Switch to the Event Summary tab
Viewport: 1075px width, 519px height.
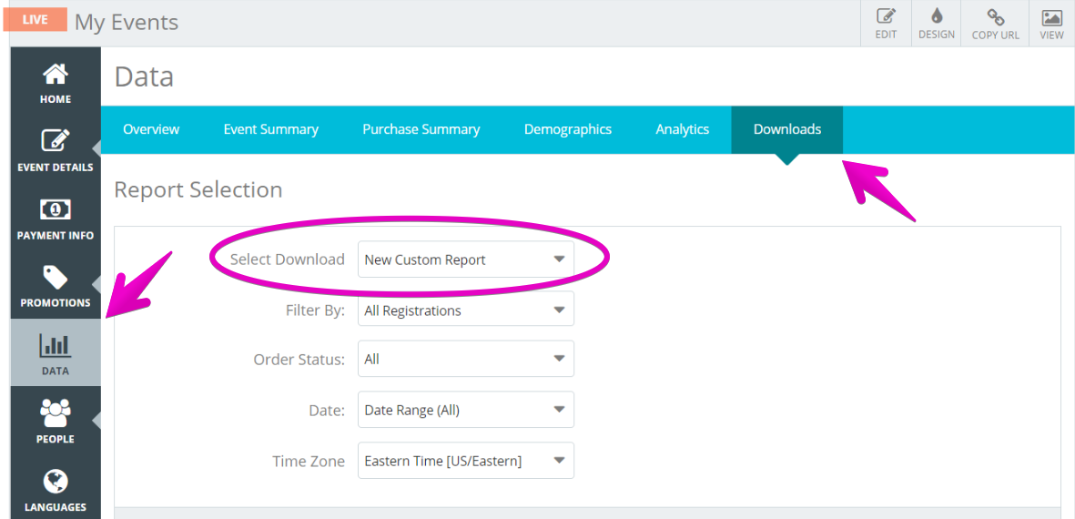(x=271, y=129)
